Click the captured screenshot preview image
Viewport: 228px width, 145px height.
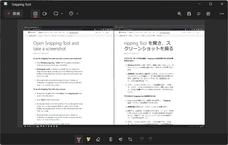(x=114, y=77)
